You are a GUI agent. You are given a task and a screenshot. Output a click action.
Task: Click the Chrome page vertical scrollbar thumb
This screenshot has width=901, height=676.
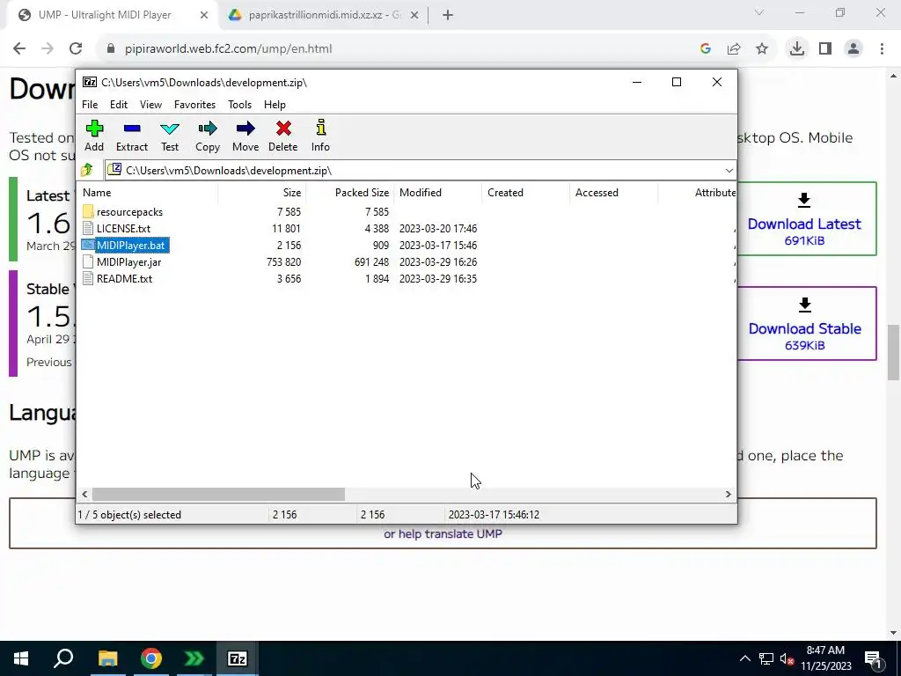click(893, 352)
